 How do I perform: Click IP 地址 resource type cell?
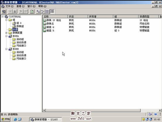(144, 20)
